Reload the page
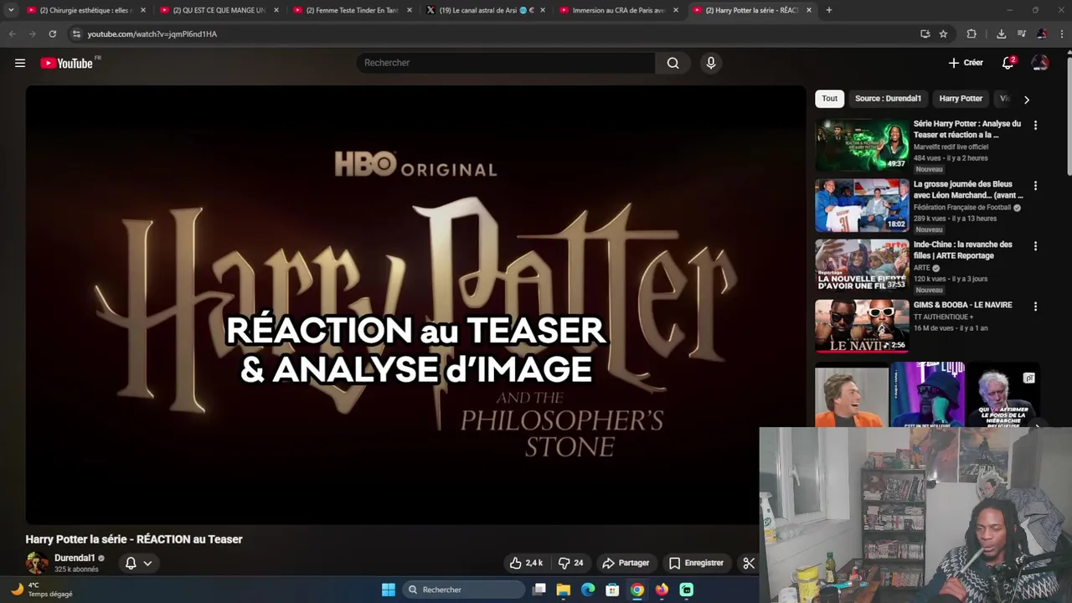The width and height of the screenshot is (1072, 603). coord(52,33)
